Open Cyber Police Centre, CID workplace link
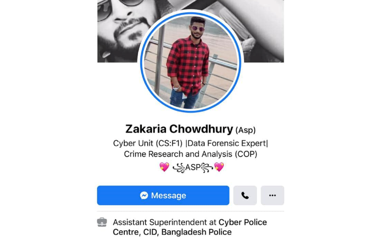This screenshot has height=241, width=392. click(190, 227)
